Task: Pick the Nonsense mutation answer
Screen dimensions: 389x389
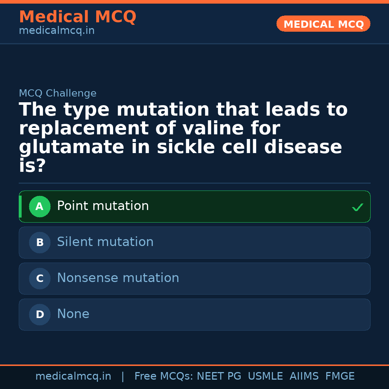Action: coord(118,278)
